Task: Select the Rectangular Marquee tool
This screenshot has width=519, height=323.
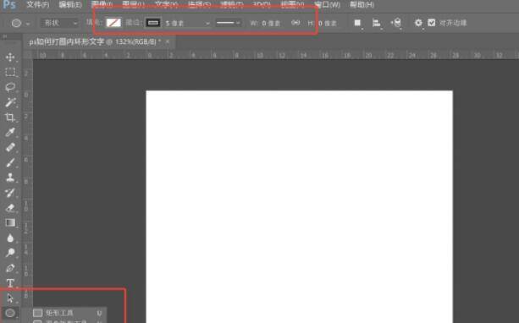Action: pyautogui.click(x=10, y=72)
